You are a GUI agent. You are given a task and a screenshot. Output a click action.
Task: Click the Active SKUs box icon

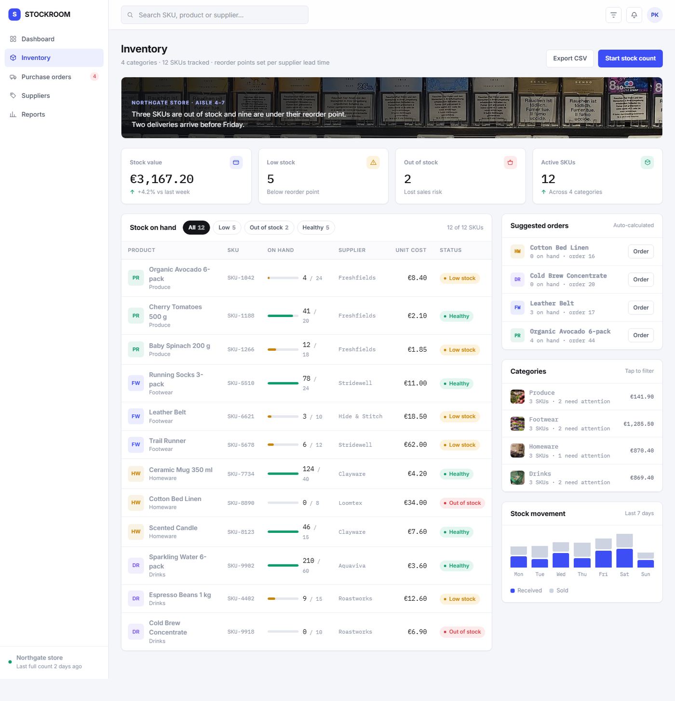[648, 162]
